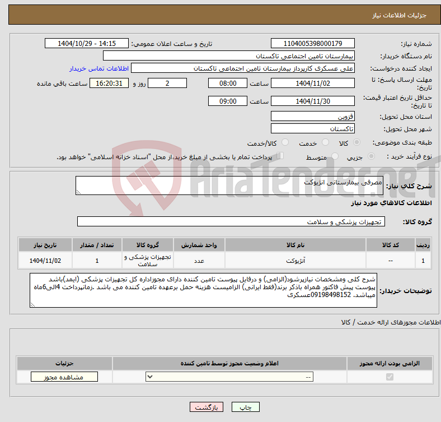This screenshot has height=422, width=441.
Task: Click the اطلاعات کالاهای مورد نیاز heading
Action: tap(391, 203)
